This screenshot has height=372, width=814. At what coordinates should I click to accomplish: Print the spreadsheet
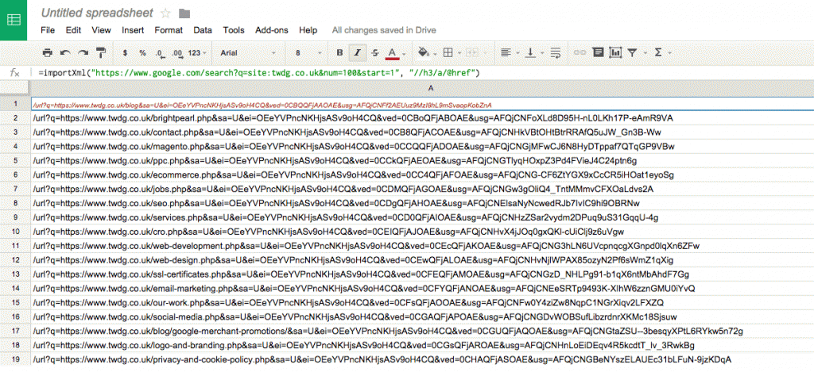coord(47,53)
